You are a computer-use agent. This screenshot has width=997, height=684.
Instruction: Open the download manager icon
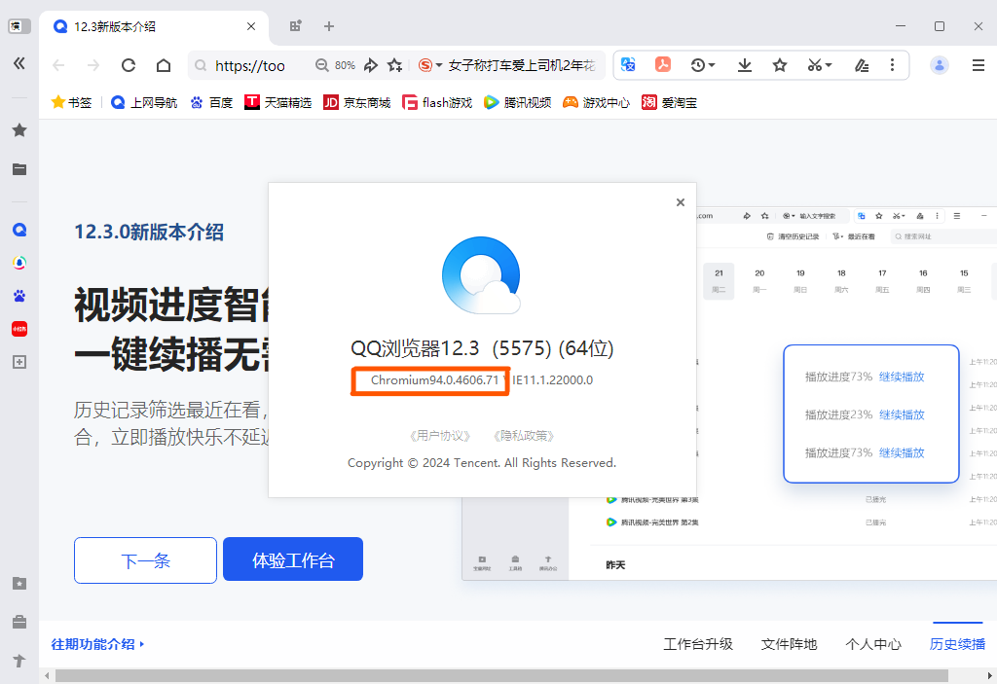coord(744,64)
